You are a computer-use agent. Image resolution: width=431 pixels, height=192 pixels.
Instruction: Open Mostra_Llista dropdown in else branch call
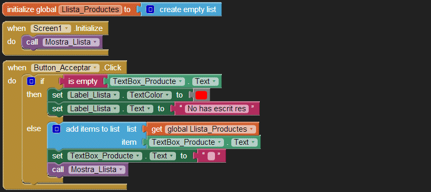(97, 169)
